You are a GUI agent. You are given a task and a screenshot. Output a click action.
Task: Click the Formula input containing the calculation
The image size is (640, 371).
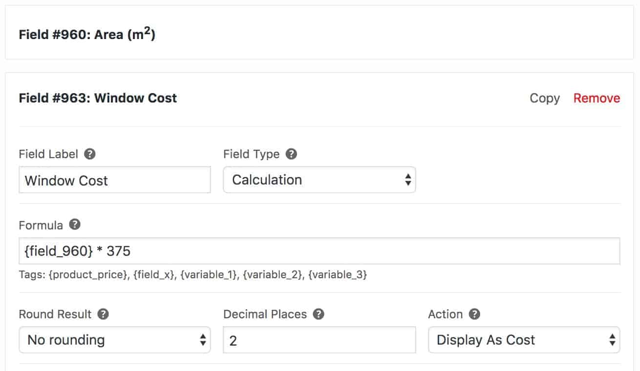319,250
